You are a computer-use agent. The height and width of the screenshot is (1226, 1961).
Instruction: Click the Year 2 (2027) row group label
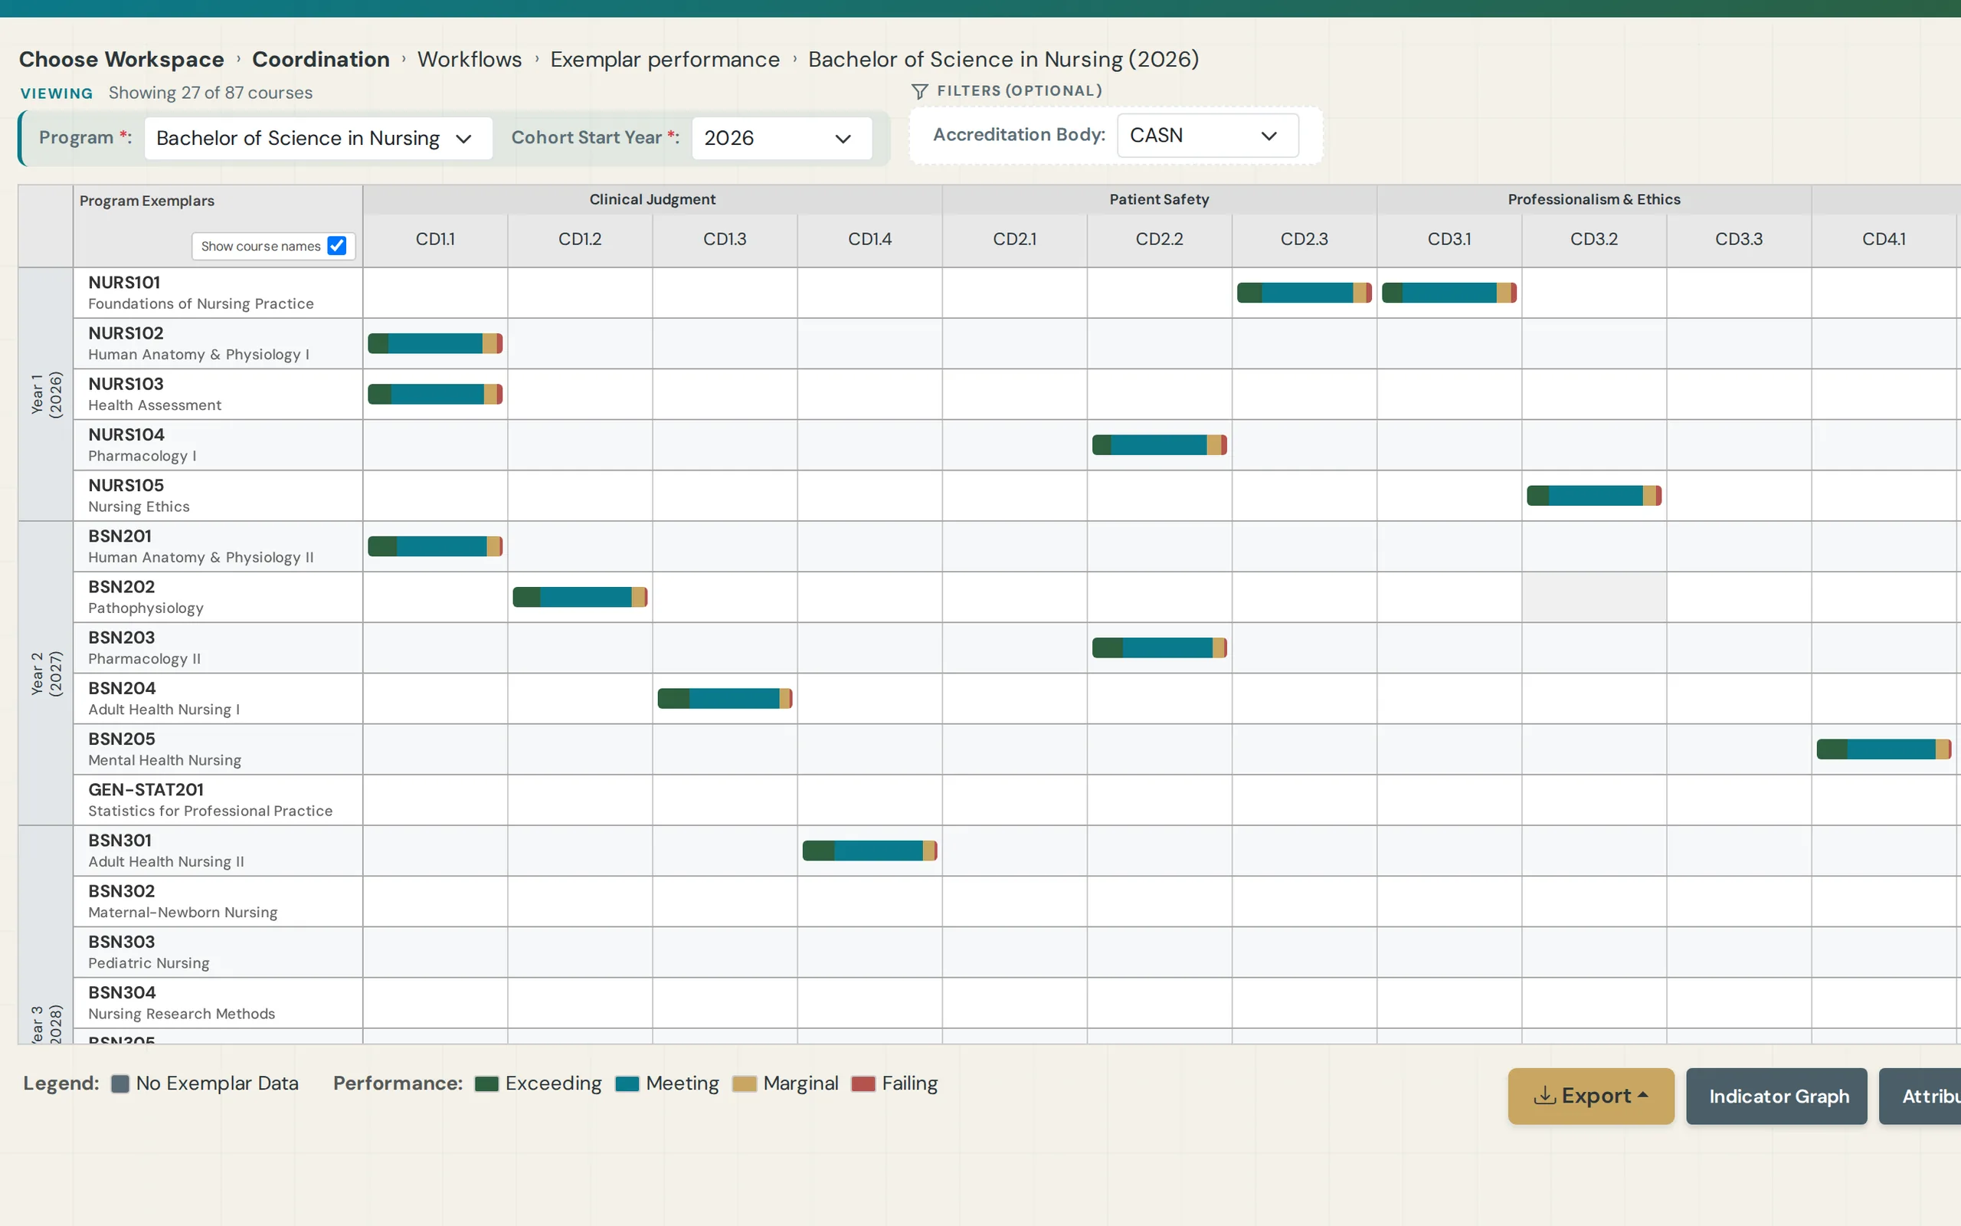[x=46, y=673]
